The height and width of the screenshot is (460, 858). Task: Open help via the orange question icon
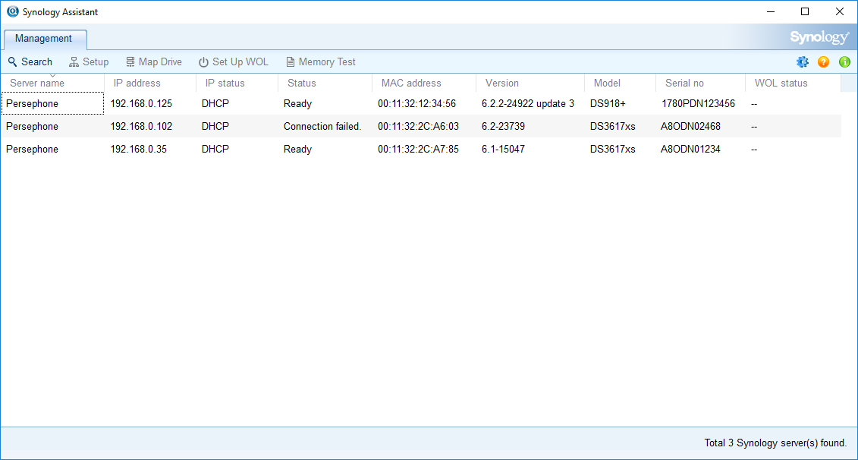[x=823, y=62]
